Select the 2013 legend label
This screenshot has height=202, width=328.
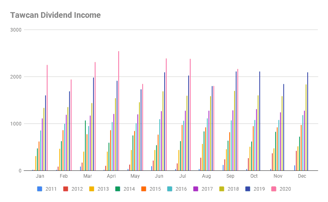103,189
